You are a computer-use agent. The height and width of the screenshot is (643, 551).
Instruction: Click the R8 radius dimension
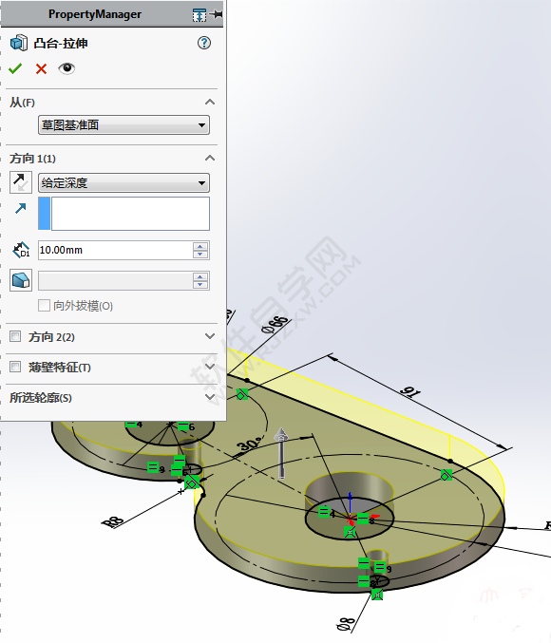click(x=112, y=522)
